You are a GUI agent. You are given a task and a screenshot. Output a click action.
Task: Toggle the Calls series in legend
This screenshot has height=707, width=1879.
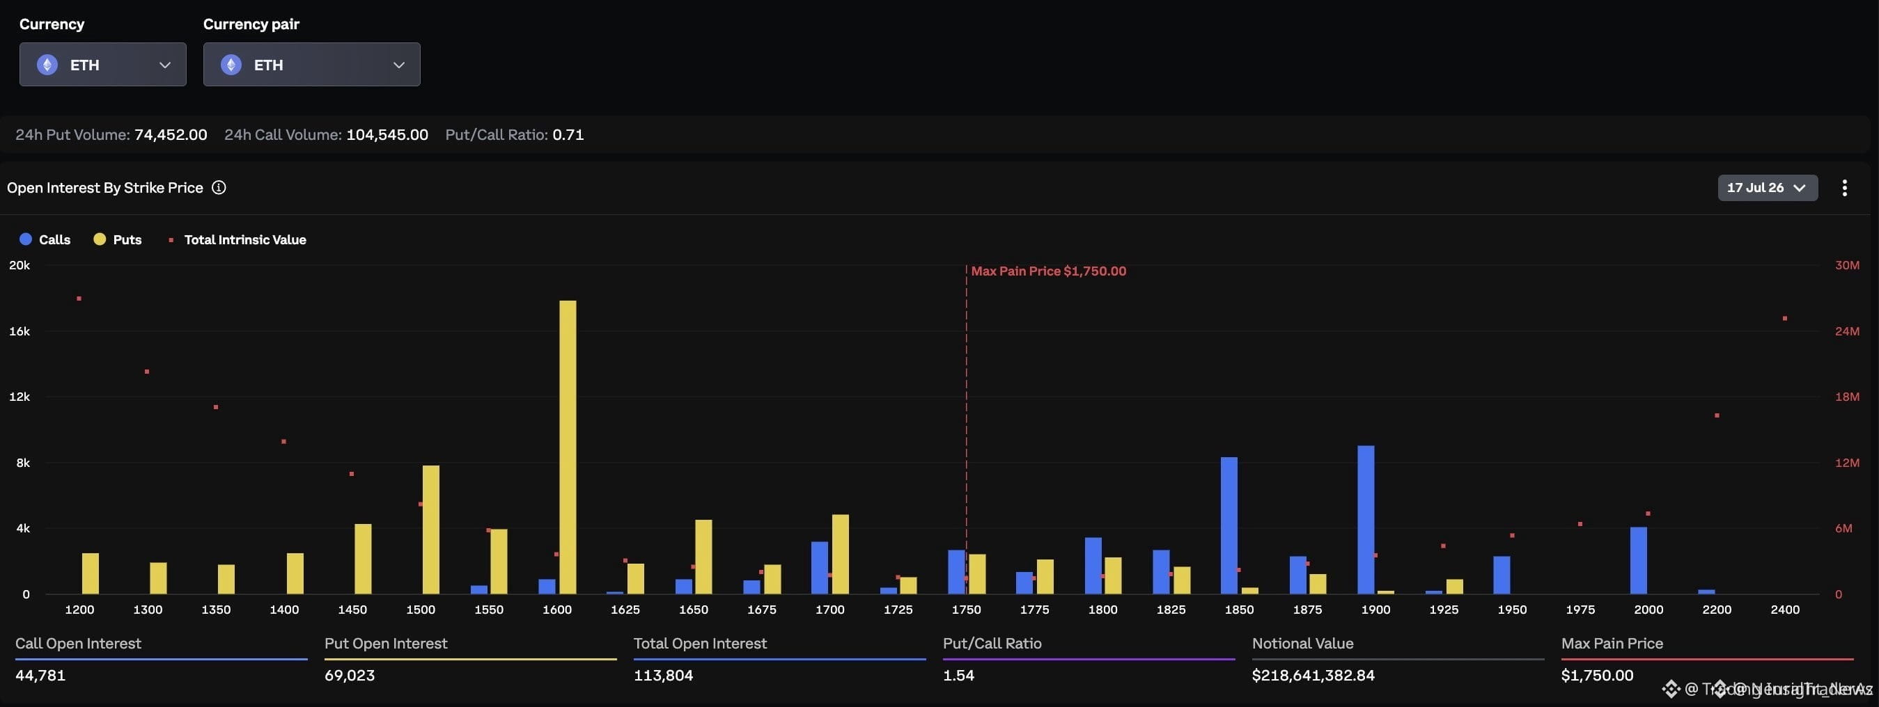tap(45, 239)
